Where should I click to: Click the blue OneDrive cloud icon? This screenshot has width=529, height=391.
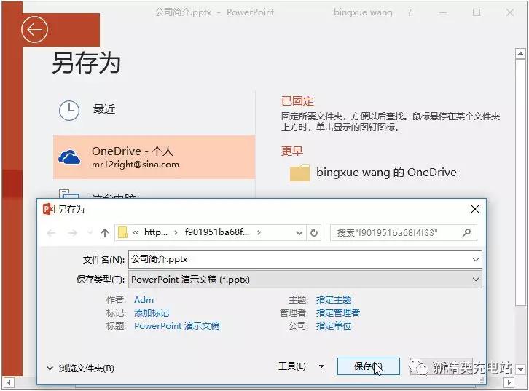click(69, 157)
